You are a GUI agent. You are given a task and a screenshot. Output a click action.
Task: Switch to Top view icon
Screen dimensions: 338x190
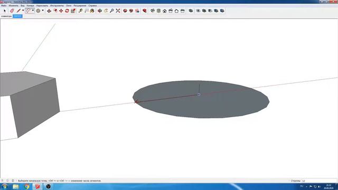click(158, 11)
